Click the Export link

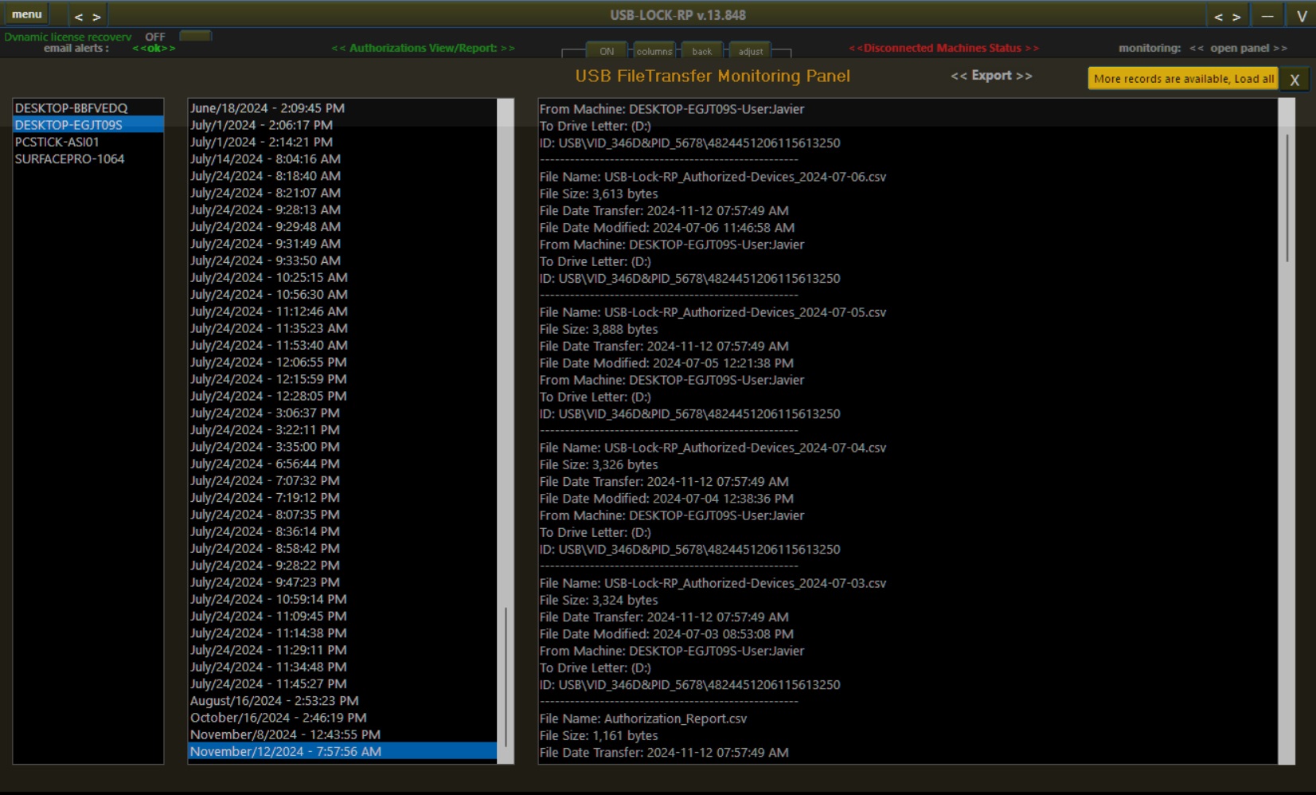point(991,76)
